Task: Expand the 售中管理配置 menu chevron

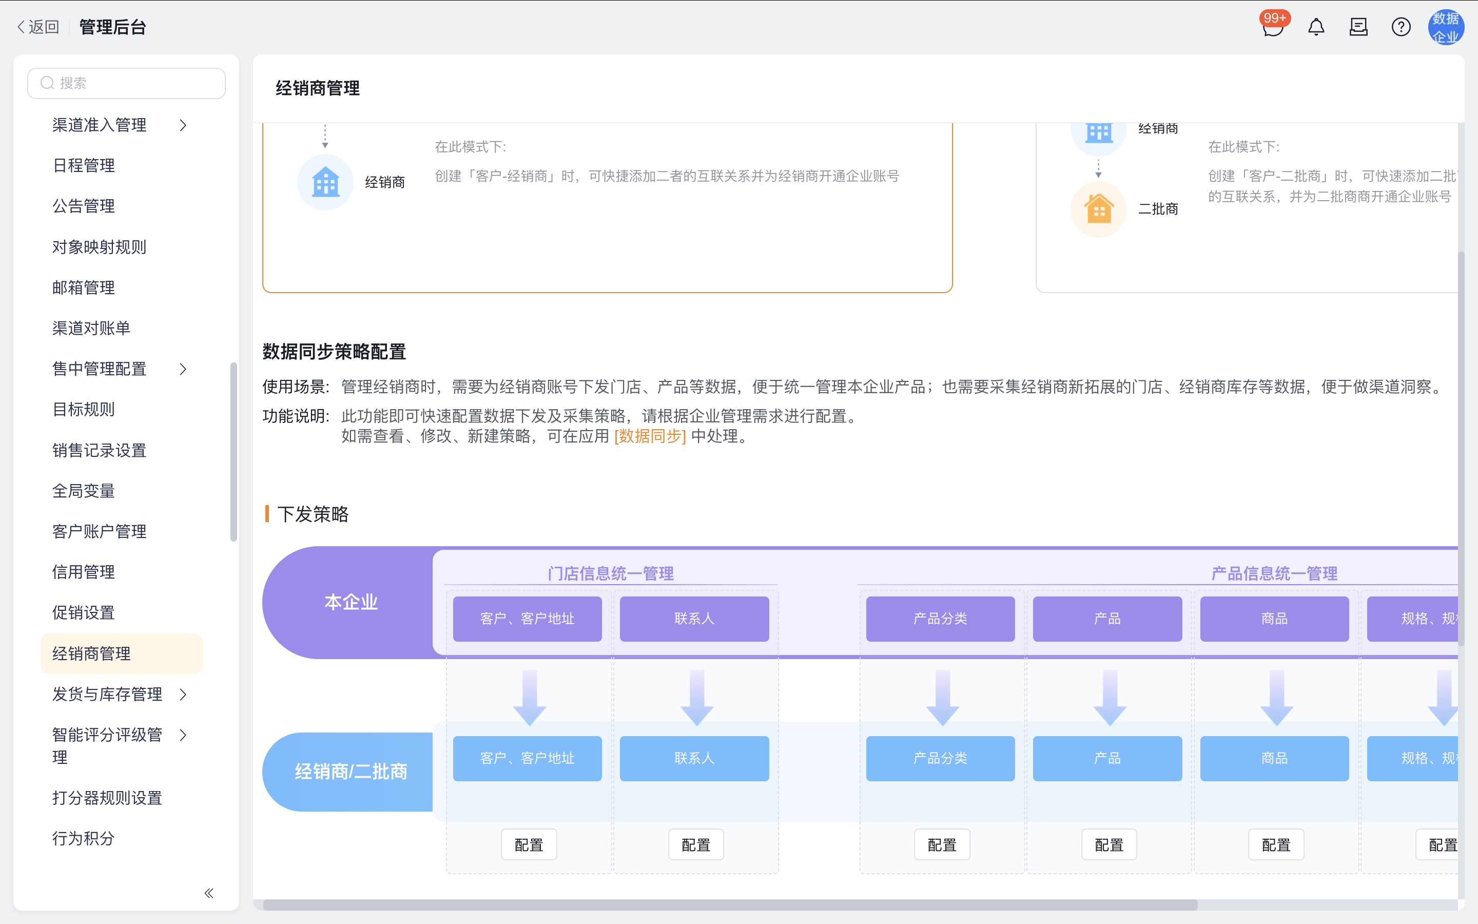Action: tap(183, 369)
